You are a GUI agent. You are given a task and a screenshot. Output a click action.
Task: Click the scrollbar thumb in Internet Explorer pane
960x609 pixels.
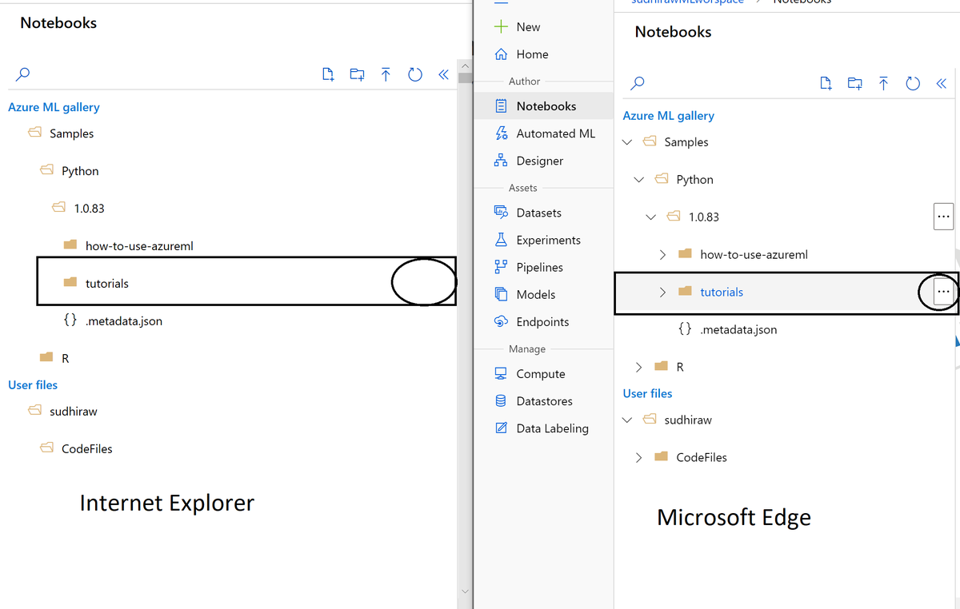coord(465,78)
